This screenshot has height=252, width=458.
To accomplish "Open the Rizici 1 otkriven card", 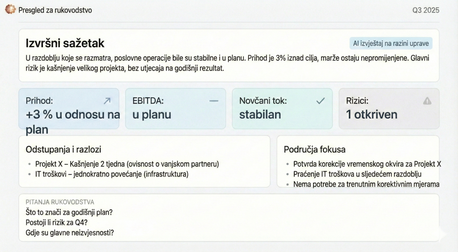I will click(389, 109).
